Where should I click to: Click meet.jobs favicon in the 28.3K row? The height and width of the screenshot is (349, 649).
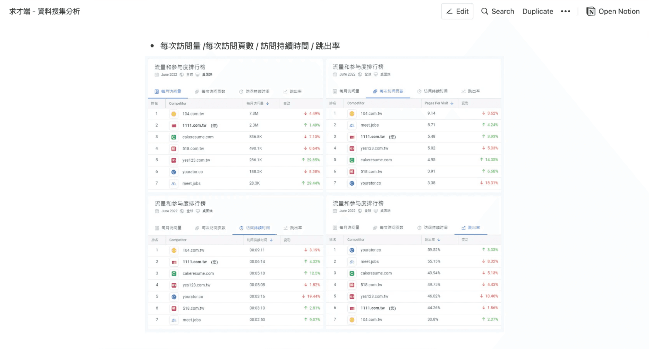point(174,184)
